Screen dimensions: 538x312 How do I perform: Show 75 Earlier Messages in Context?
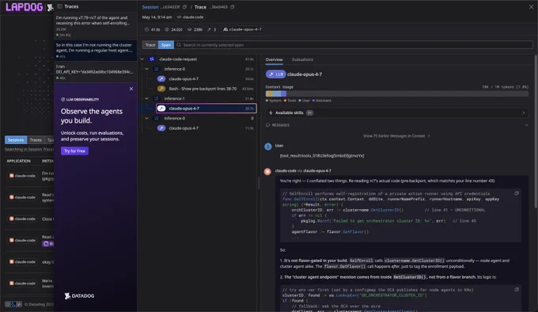pos(396,136)
